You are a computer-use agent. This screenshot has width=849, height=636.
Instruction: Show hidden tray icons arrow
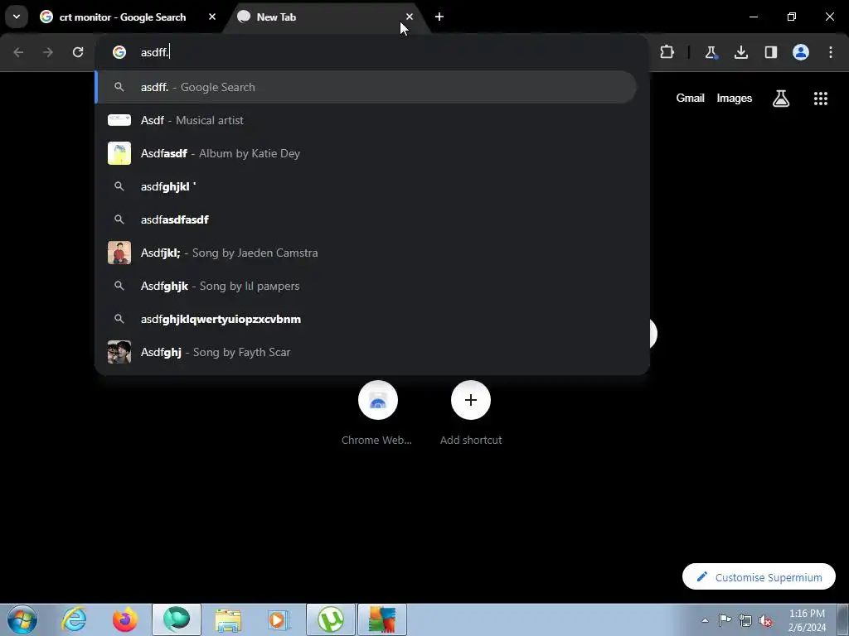point(705,620)
